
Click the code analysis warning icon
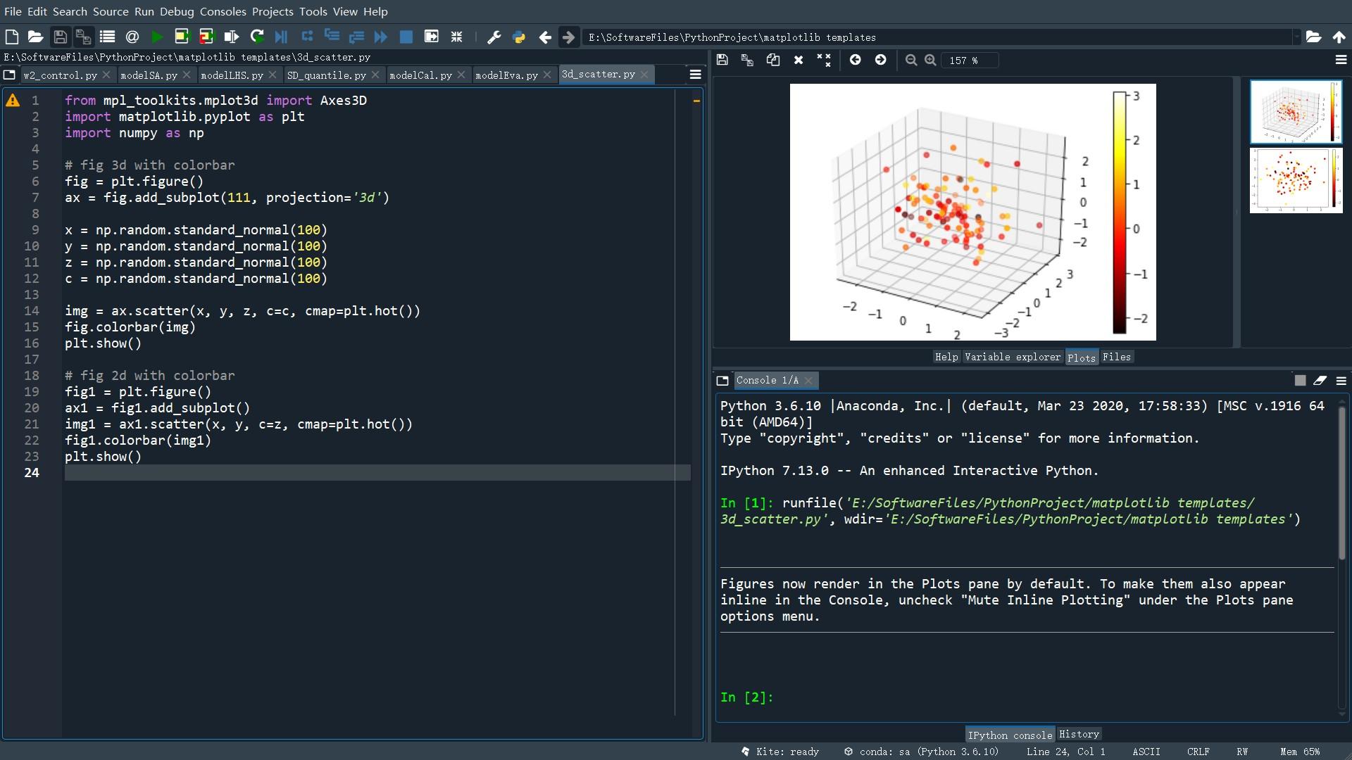(x=13, y=101)
